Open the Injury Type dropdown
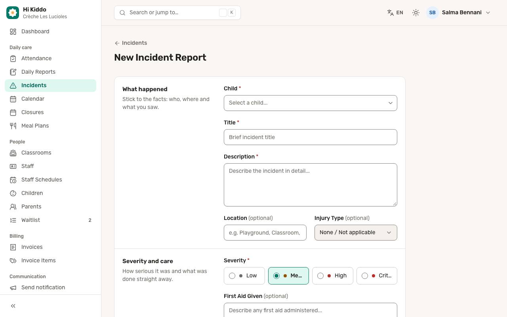Screen dimensions: 507x317 pyautogui.click(x=356, y=233)
